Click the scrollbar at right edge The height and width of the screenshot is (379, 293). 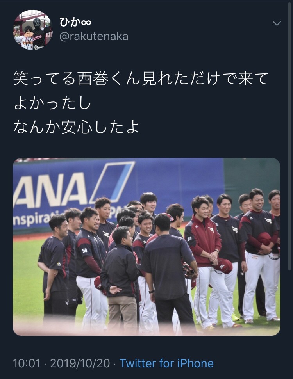click(289, 135)
